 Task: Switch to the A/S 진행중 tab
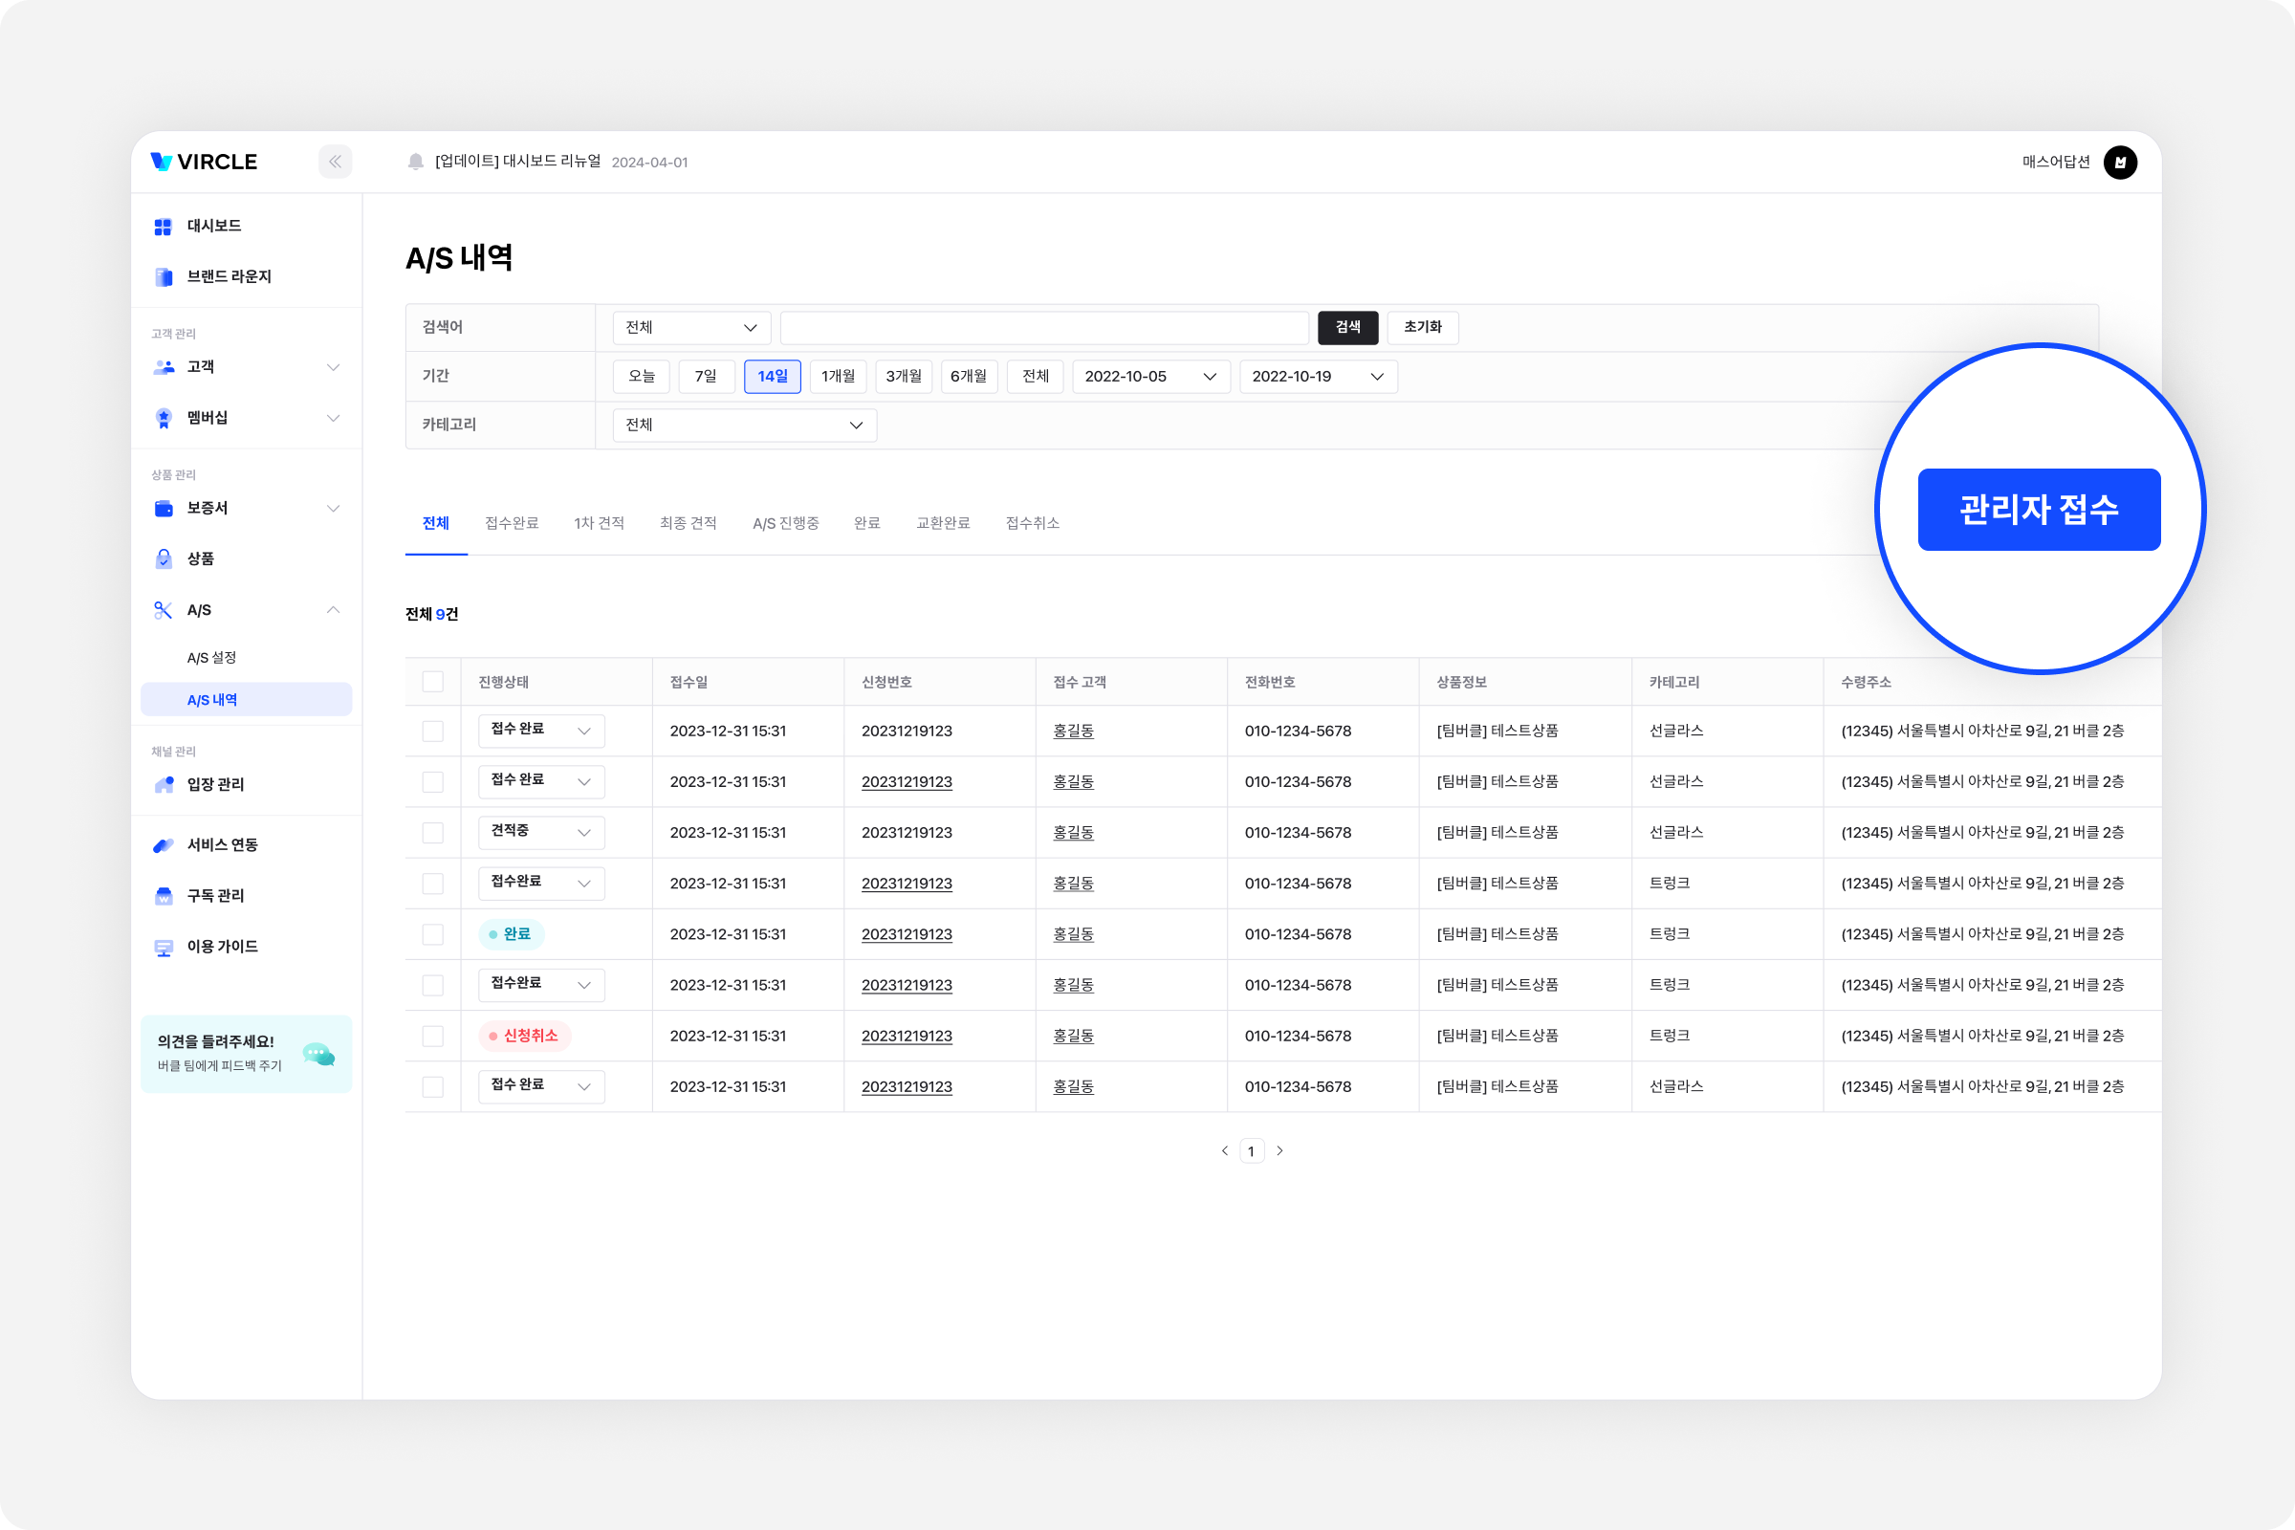coord(784,524)
